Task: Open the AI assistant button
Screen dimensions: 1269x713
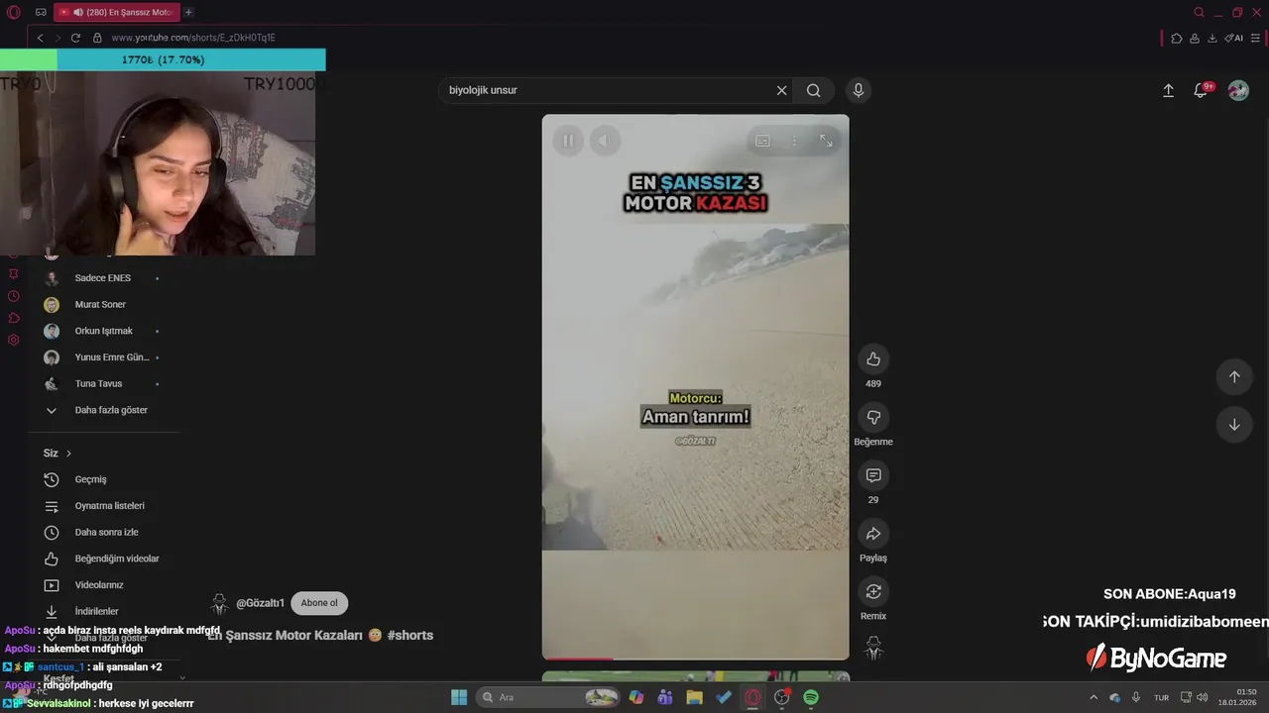Action: tap(1234, 38)
